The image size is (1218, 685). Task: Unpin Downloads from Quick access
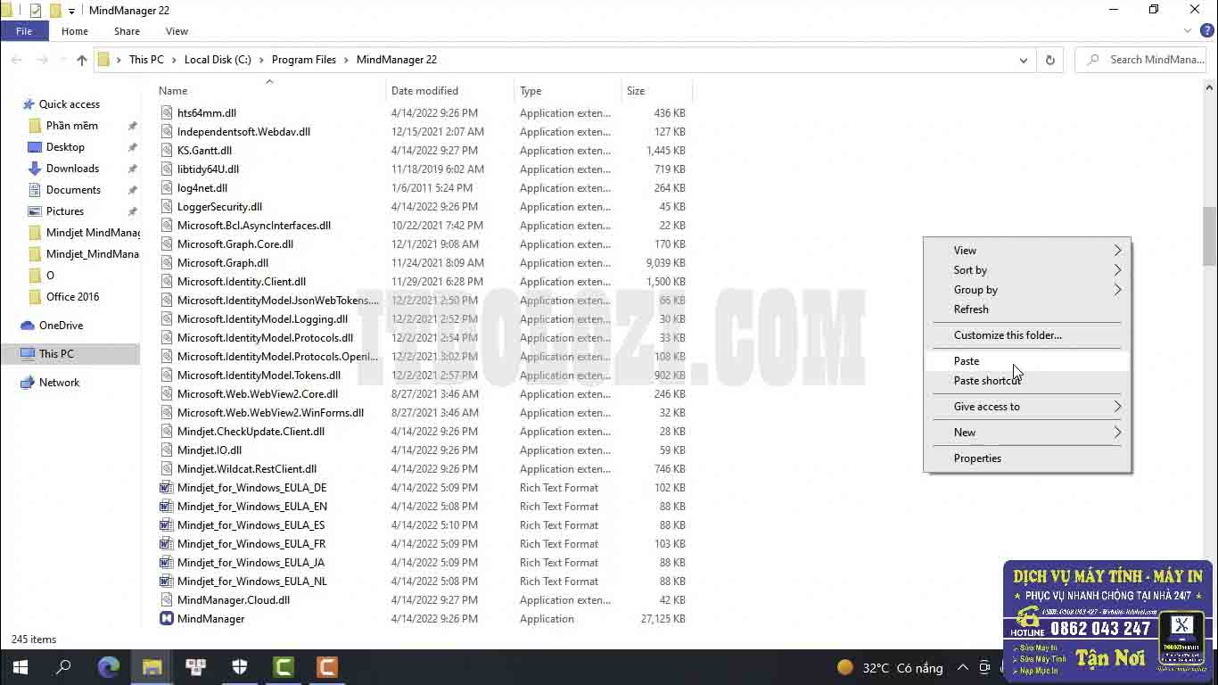pos(132,168)
